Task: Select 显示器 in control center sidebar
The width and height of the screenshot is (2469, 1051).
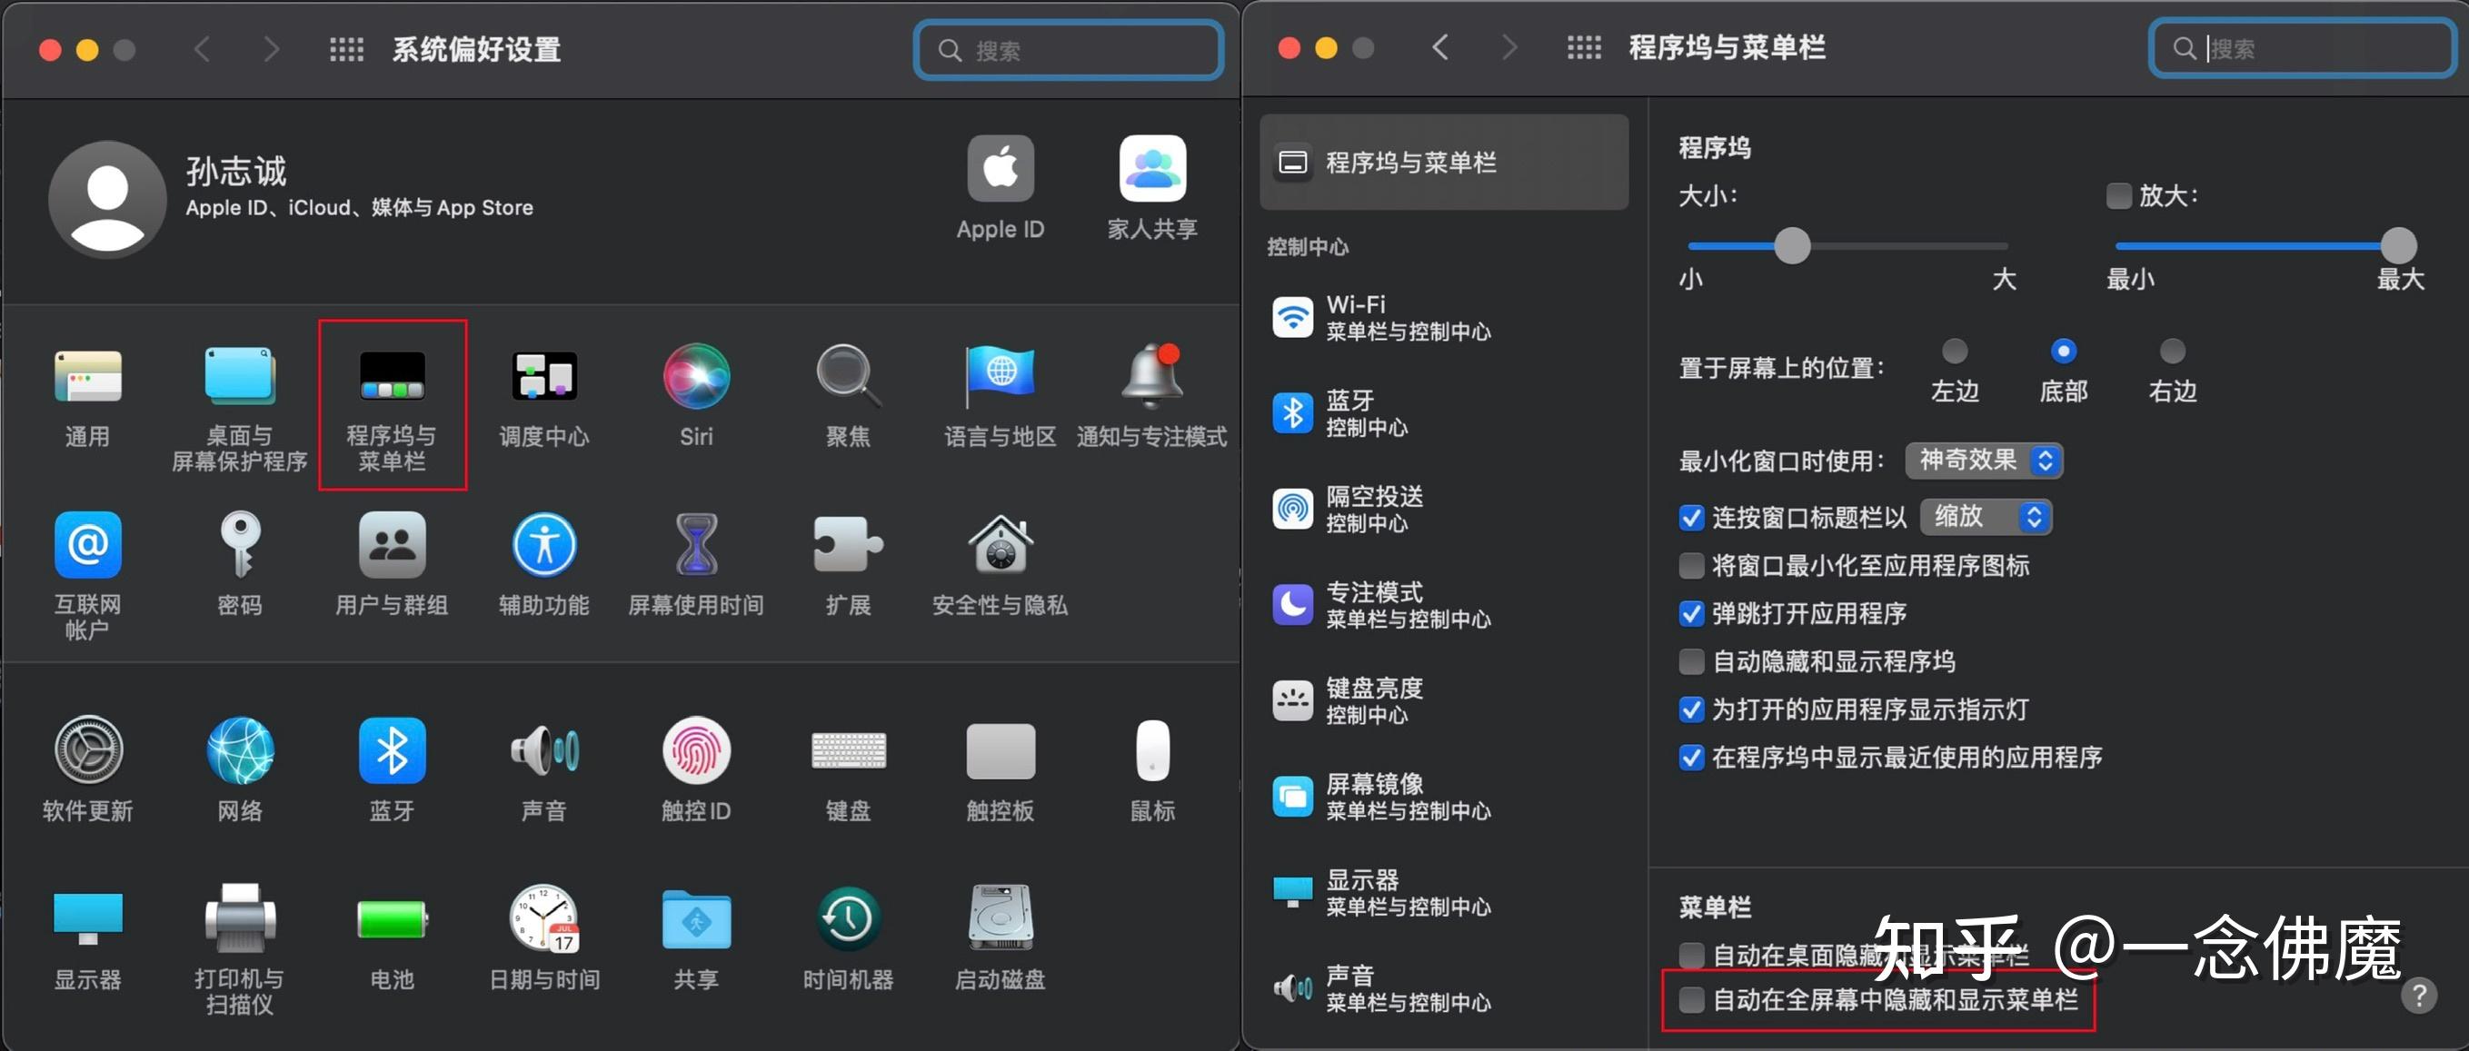Action: click(1443, 892)
